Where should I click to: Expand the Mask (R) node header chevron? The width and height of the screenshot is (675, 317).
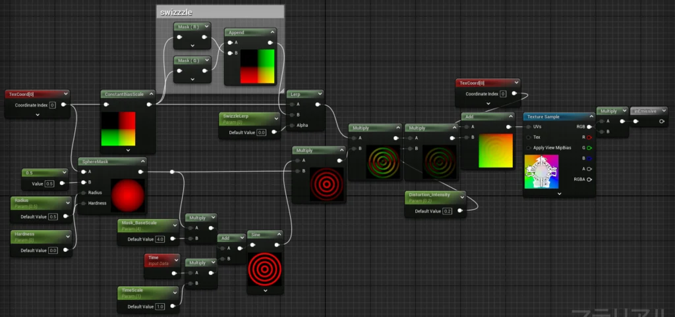pos(206,26)
